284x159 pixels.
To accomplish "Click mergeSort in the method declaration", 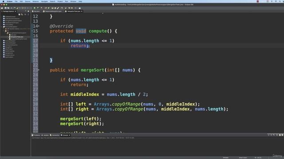I will (92, 70).
